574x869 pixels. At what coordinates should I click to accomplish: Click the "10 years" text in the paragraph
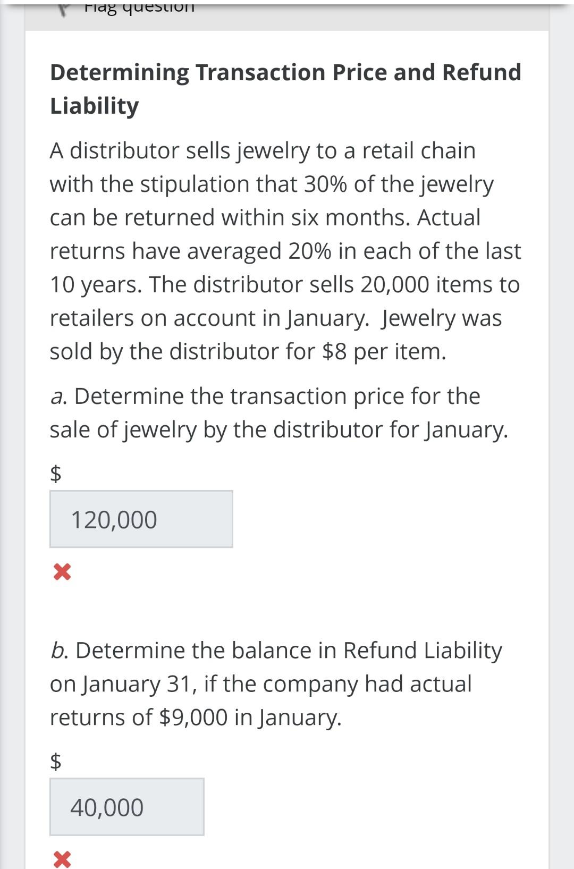coord(95,284)
